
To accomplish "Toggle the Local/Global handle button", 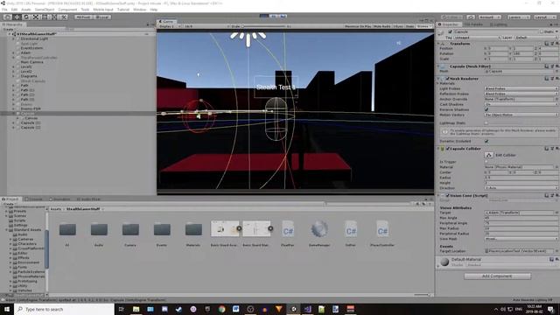I will pos(102,17).
